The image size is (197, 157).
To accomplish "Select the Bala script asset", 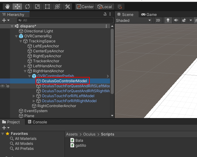I will [x=79, y=140].
